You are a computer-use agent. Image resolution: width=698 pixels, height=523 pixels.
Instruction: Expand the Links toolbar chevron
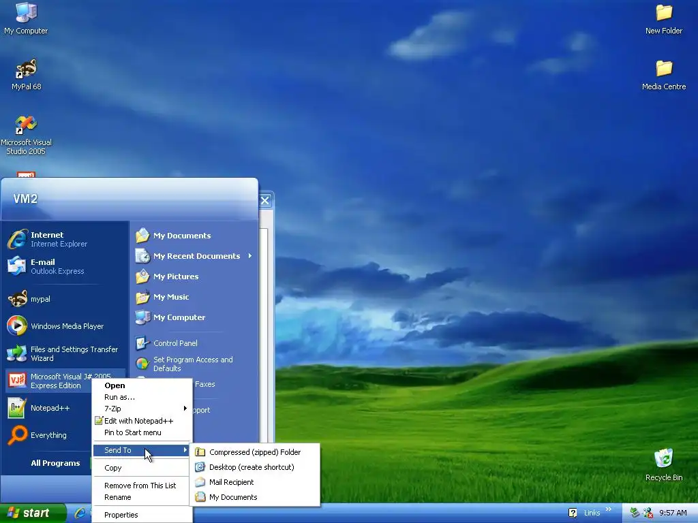pos(609,509)
